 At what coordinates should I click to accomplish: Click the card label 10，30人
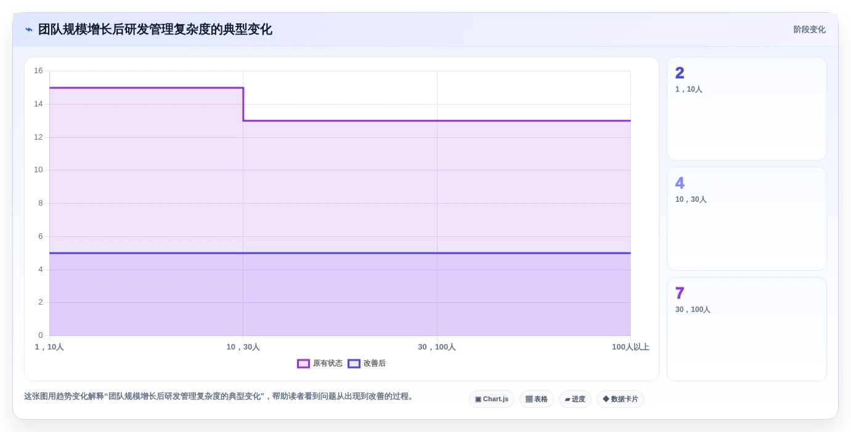point(691,199)
